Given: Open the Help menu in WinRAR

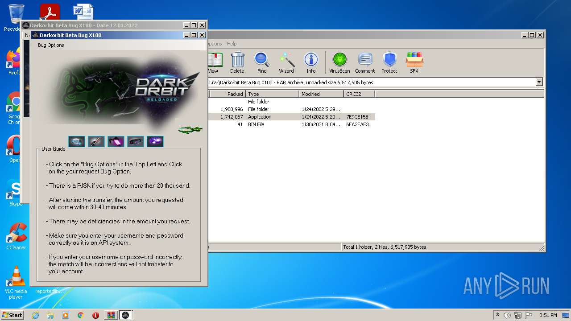Looking at the screenshot, I should (x=232, y=44).
